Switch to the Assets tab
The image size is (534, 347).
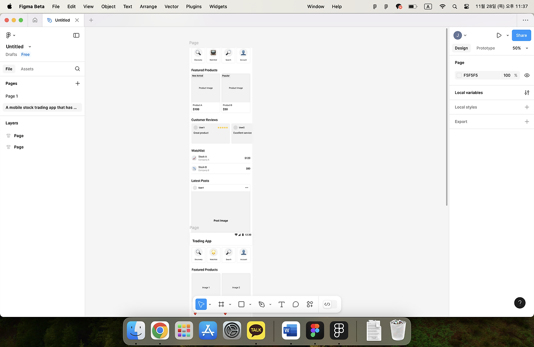(27, 69)
